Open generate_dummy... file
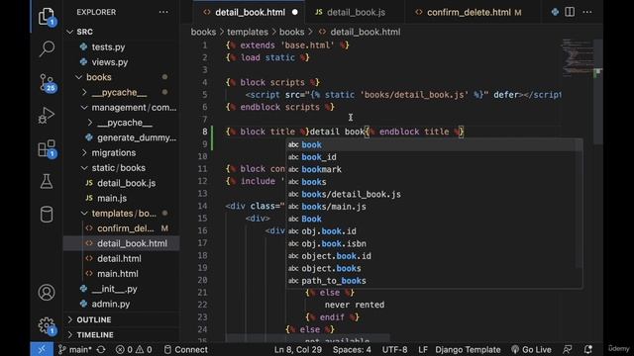This screenshot has width=634, height=356. (137, 137)
